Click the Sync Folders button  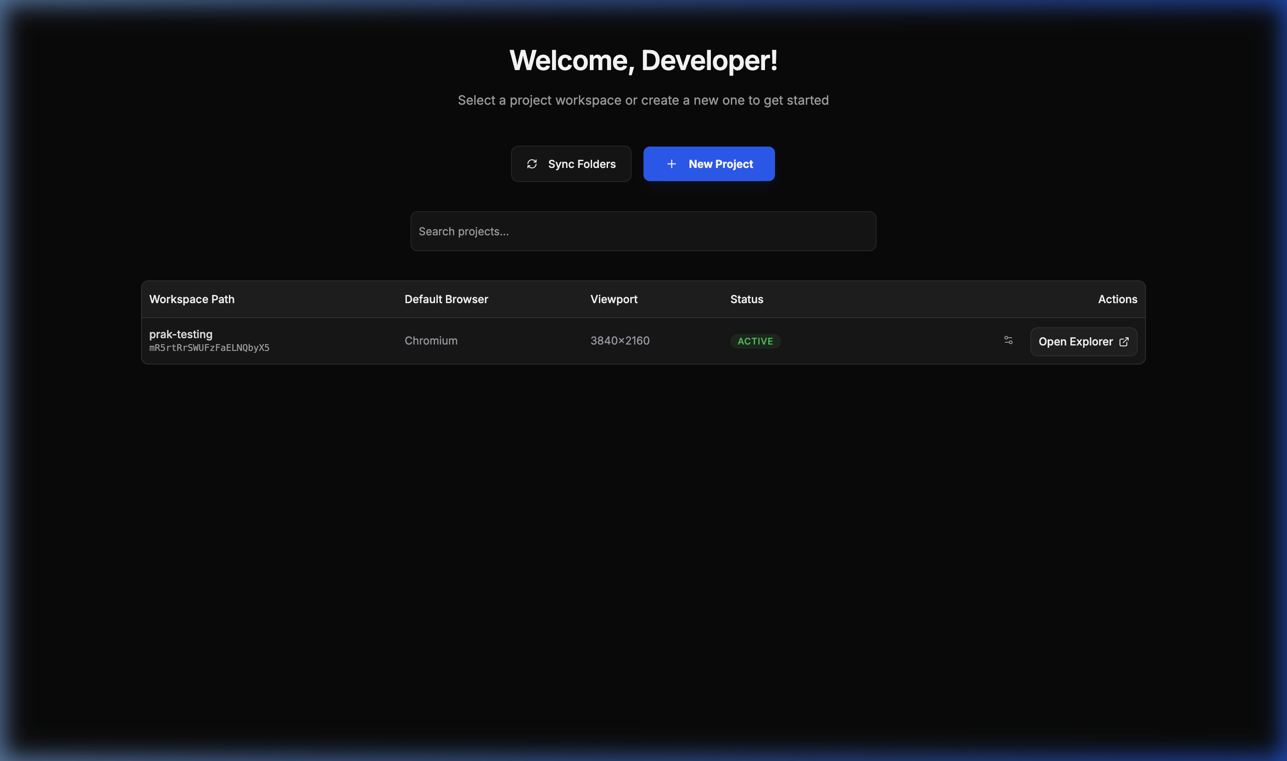tap(571, 163)
